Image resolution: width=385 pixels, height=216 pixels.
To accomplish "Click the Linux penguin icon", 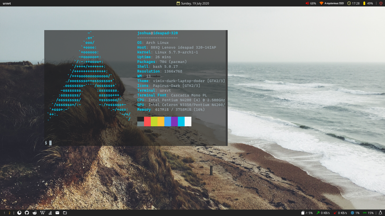I will click(x=380, y=213).
